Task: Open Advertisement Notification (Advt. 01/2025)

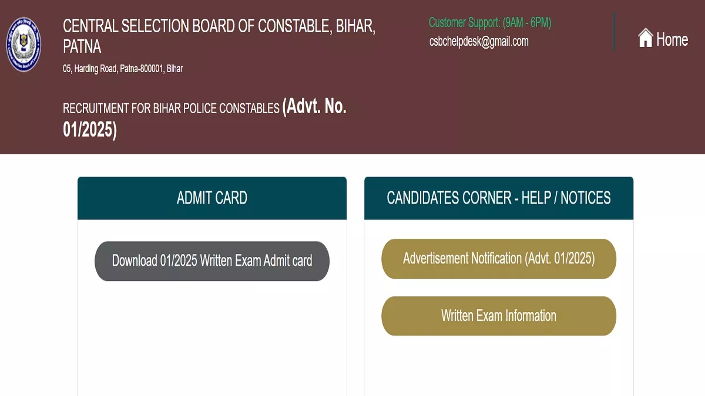Action: (x=499, y=259)
